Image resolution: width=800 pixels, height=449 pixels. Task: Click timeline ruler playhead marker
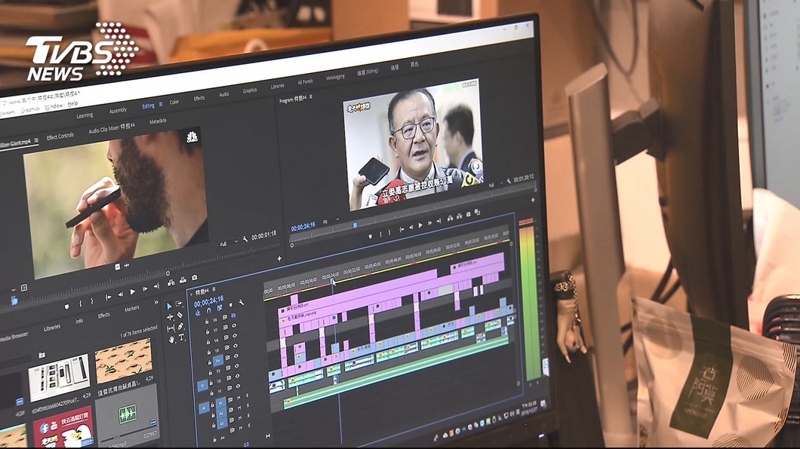pyautogui.click(x=333, y=280)
